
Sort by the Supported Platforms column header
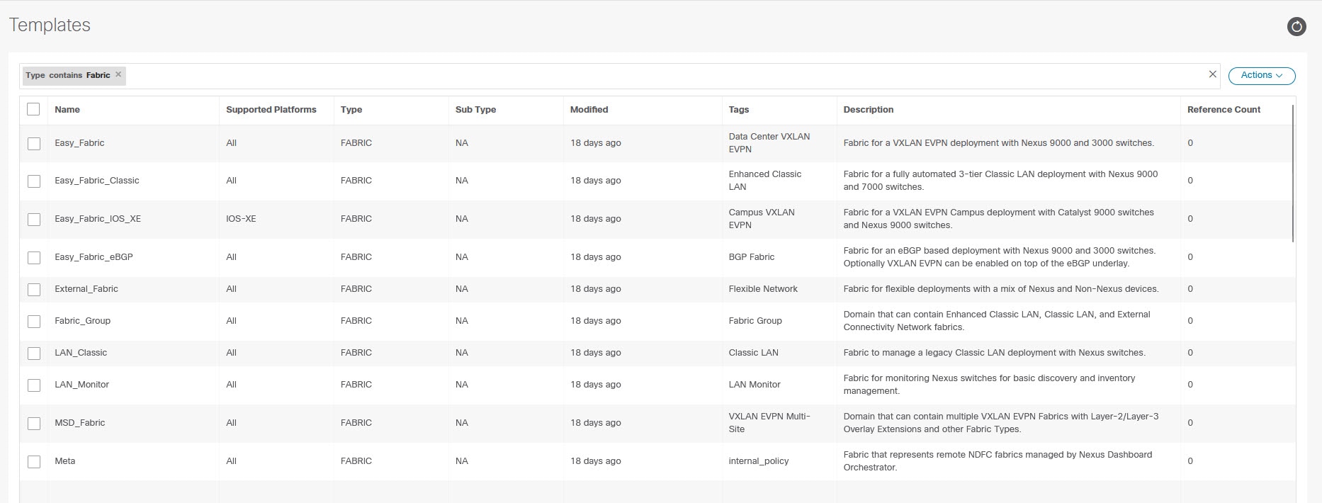[x=271, y=110]
